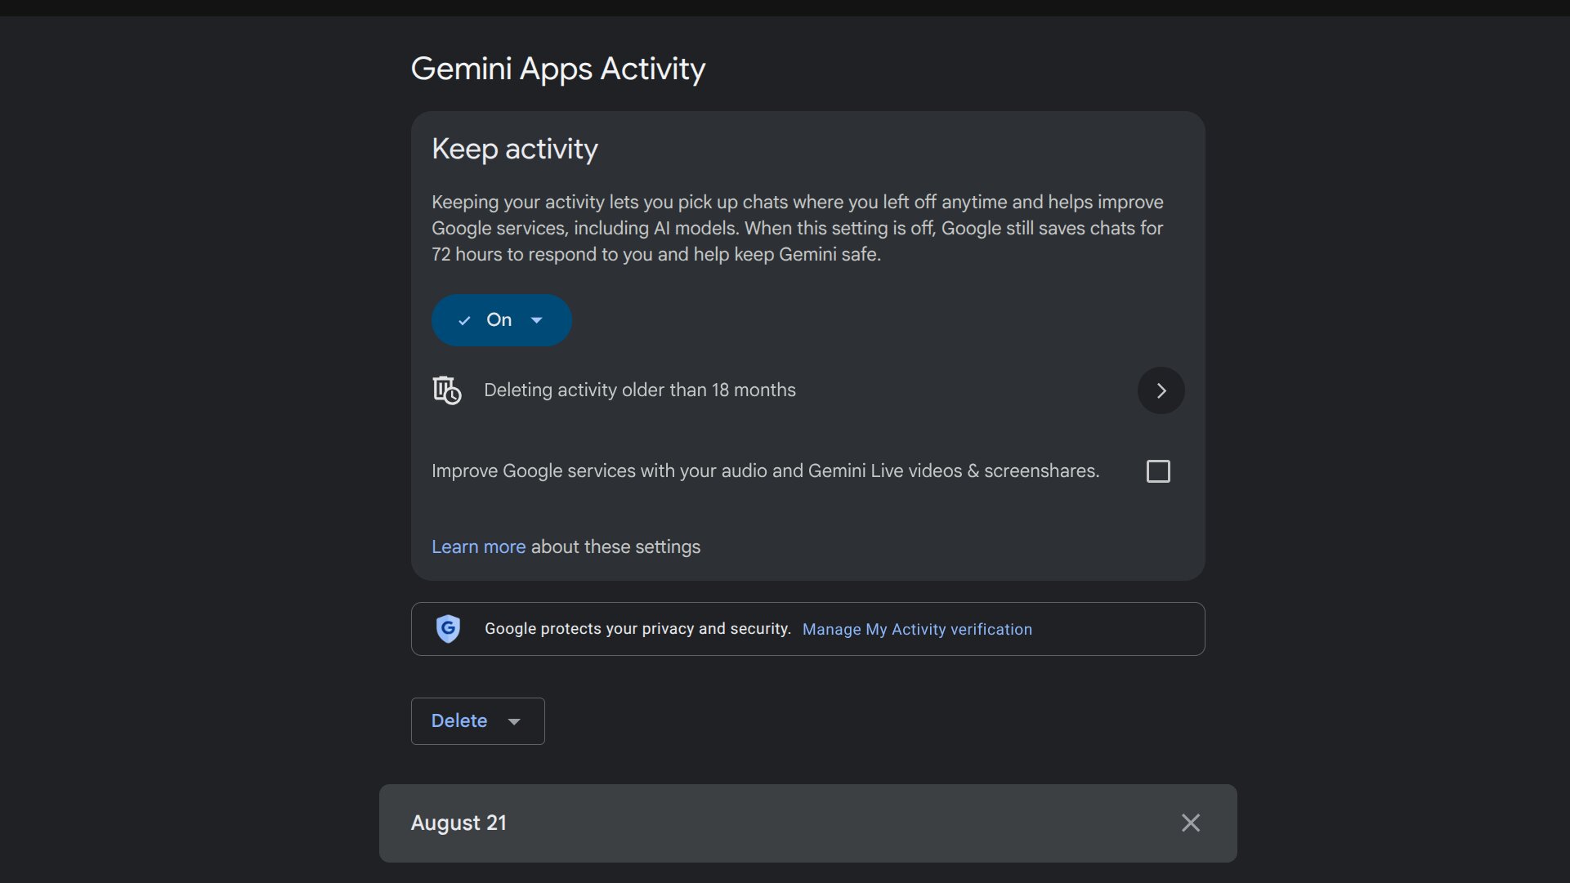
Task: Click the August 21 date header
Action: click(458, 823)
